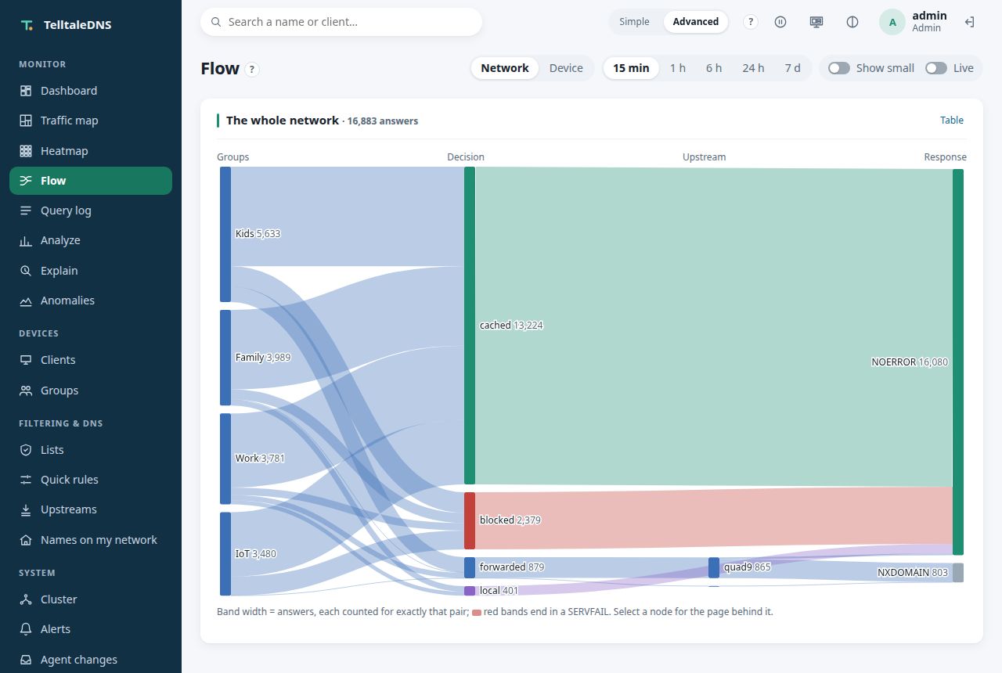Click the Groups column header

233,157
